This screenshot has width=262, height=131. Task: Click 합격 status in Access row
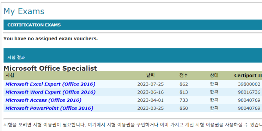[214, 100]
